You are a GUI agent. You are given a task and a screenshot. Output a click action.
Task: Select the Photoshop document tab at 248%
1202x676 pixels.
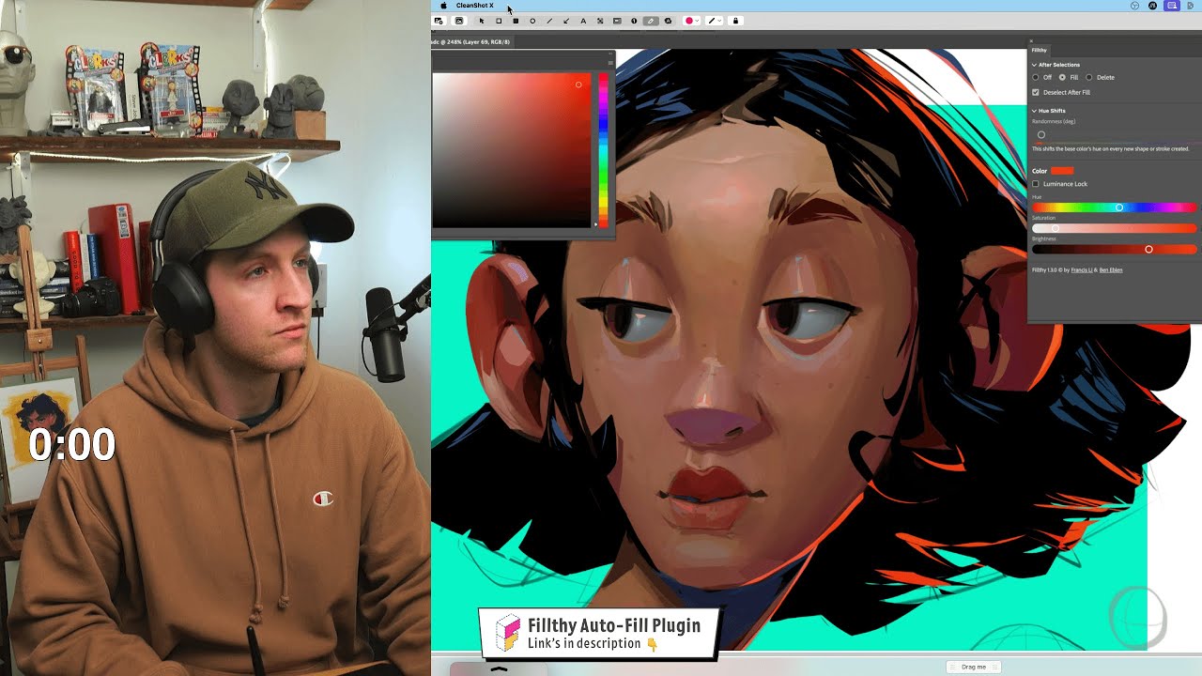[471, 41]
